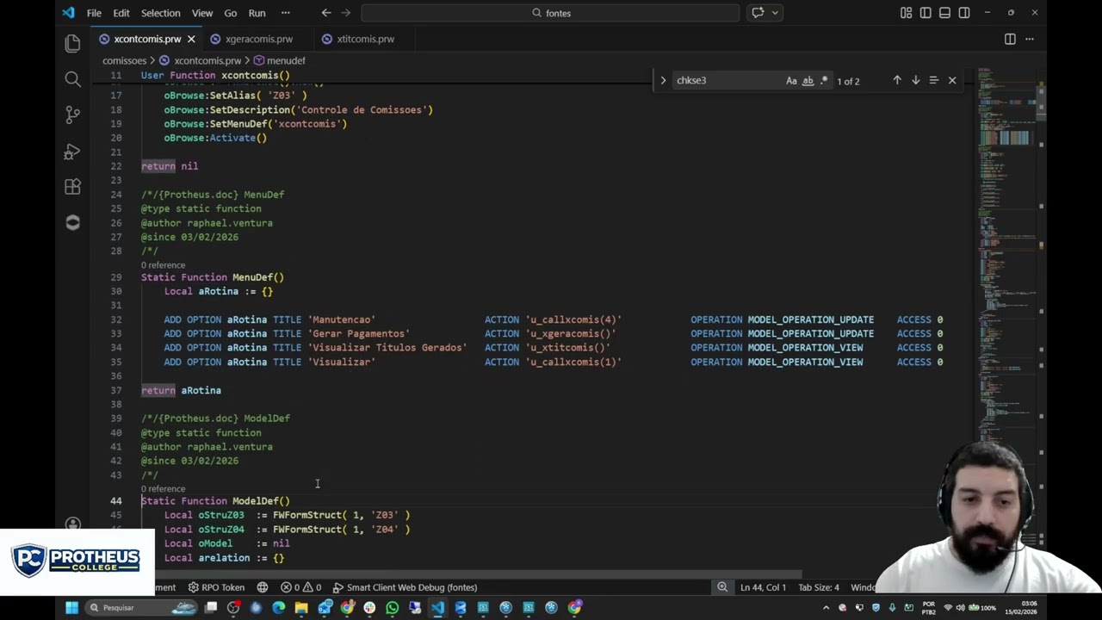
Task: Go forward with the navigation arrow
Action: 345,13
